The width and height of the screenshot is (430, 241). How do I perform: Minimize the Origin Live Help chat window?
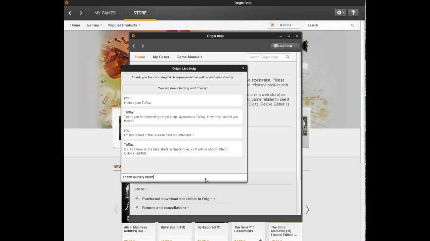(235, 69)
